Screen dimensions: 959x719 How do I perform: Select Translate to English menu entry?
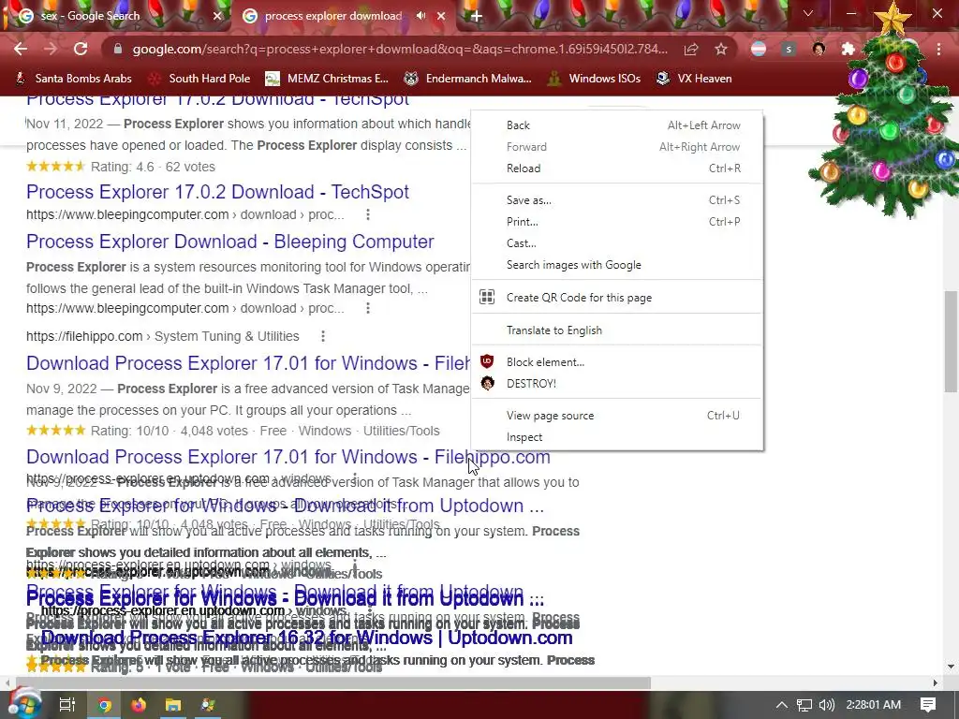click(617, 330)
